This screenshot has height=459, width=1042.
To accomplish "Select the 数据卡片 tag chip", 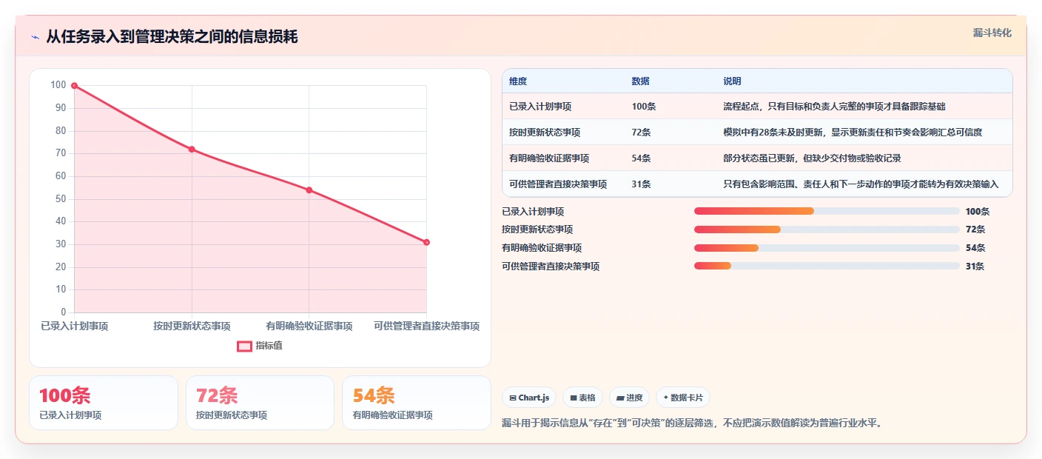I will click(x=682, y=398).
